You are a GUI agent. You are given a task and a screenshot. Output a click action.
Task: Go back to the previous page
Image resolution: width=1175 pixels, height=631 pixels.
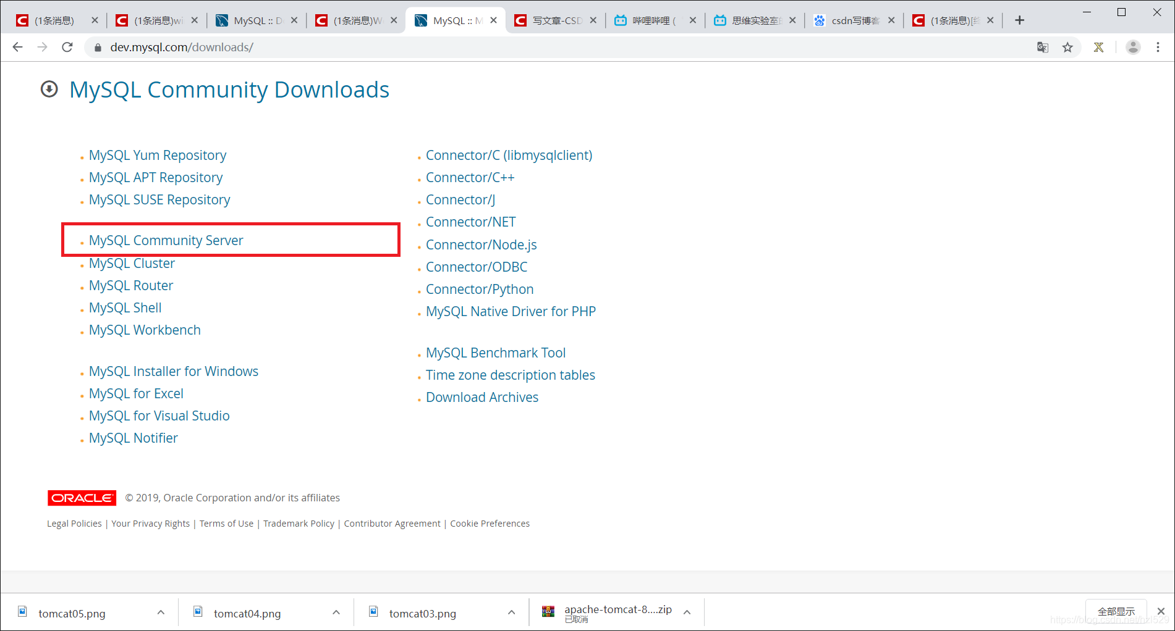pos(17,47)
